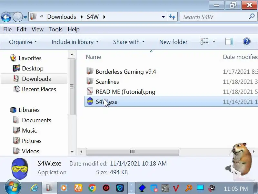Sort by the Date modified column header
The height and width of the screenshot is (194, 258).
coord(240,57)
